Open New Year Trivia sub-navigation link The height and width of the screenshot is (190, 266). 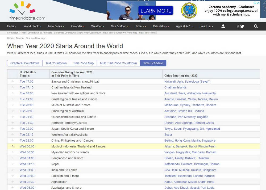(x=147, y=33)
